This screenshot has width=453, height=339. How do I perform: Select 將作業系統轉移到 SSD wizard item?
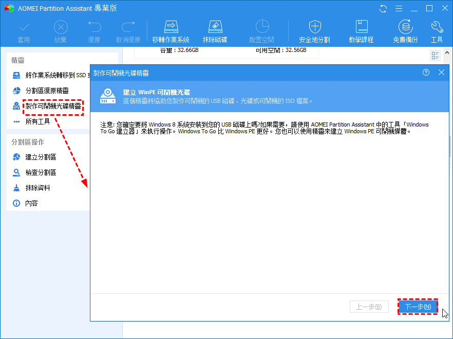pos(58,75)
